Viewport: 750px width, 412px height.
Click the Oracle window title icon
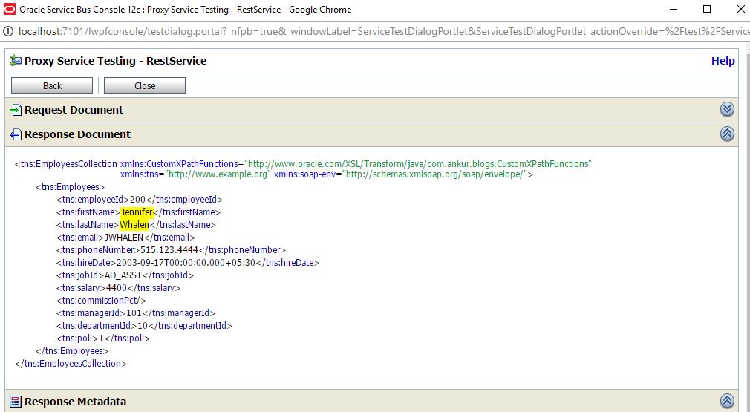point(9,9)
